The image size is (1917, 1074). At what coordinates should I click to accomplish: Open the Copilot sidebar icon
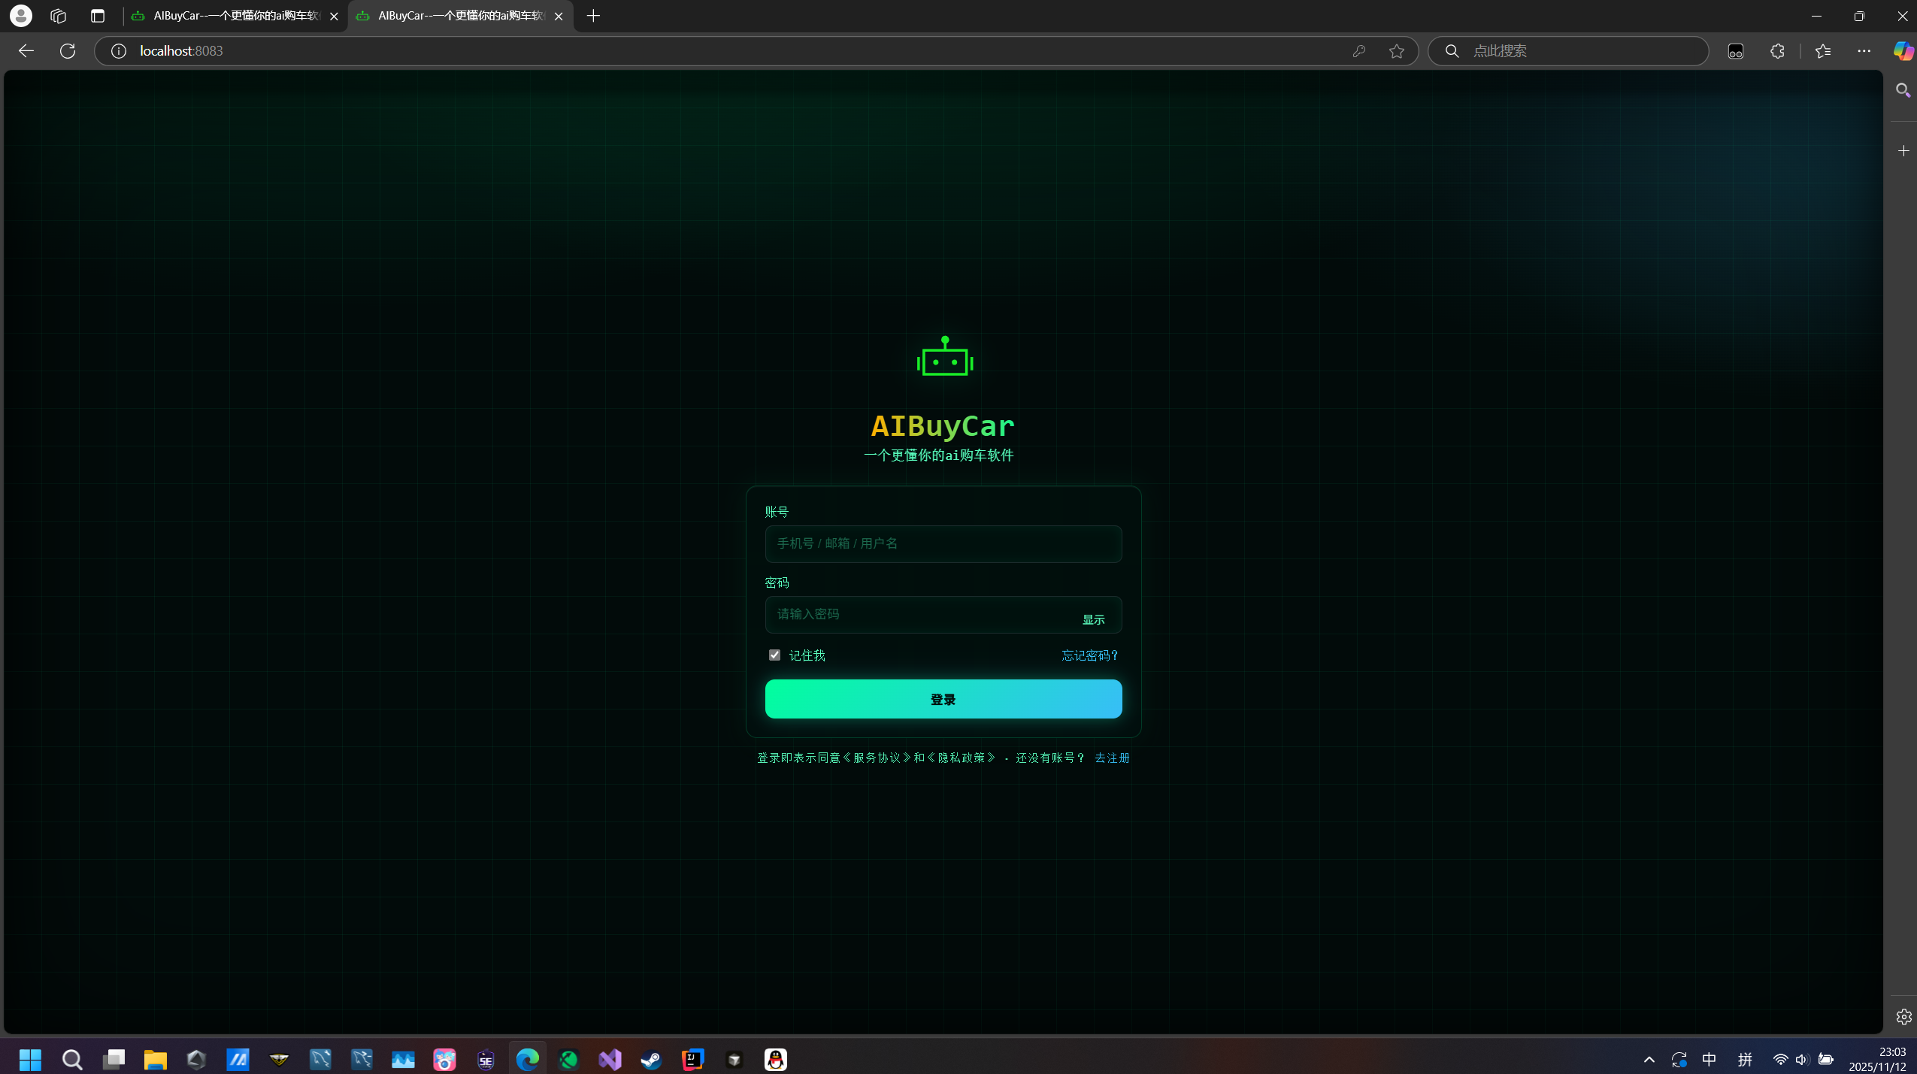tap(1903, 51)
